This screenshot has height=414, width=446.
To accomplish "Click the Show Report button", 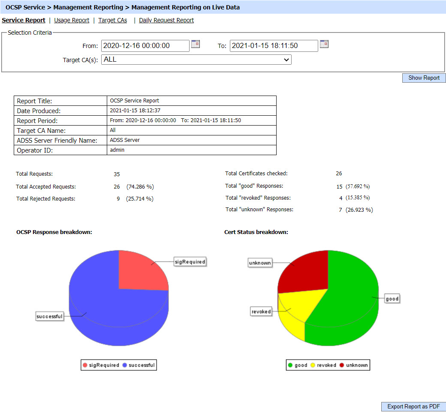I will coord(424,78).
